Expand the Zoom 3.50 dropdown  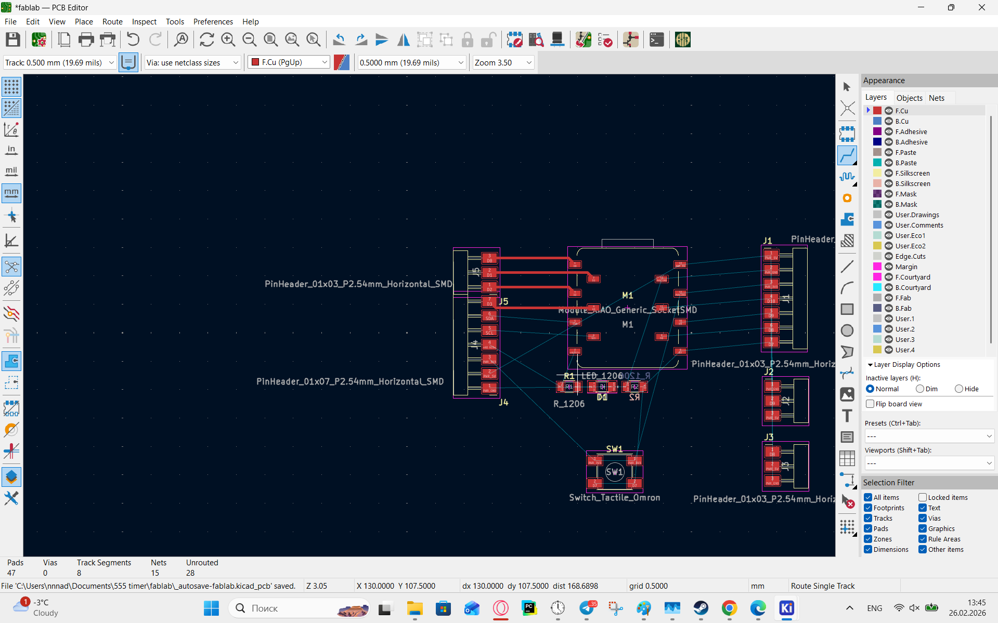click(503, 62)
